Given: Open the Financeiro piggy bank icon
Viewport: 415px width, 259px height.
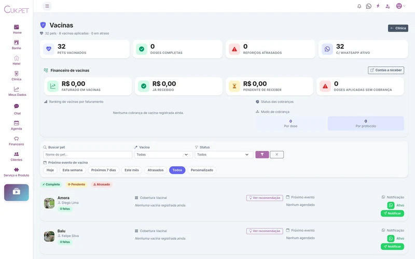Looking at the screenshot, I should click(x=17, y=138).
